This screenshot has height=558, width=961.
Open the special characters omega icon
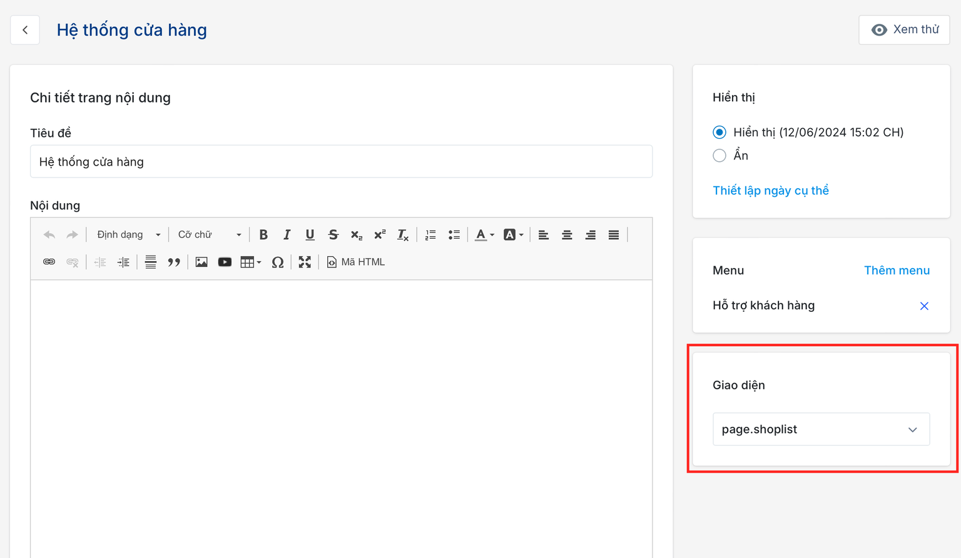point(278,262)
